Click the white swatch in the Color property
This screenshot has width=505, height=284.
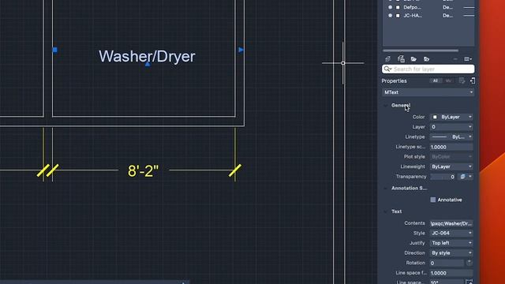[435, 117]
